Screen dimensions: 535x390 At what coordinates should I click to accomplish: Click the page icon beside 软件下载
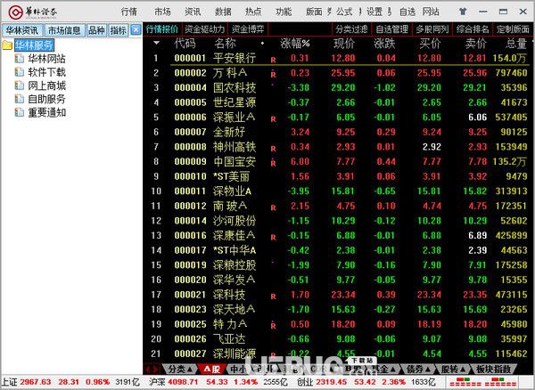tap(20, 72)
